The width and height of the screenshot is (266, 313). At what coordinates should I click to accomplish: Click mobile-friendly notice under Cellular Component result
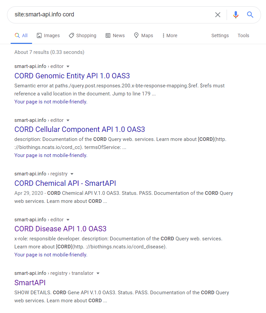pyautogui.click(x=51, y=155)
